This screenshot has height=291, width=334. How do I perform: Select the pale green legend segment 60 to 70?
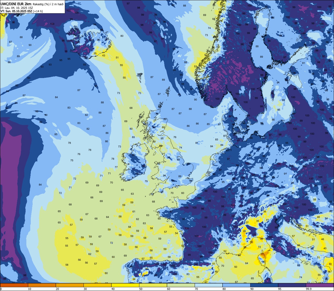click(x=181, y=285)
